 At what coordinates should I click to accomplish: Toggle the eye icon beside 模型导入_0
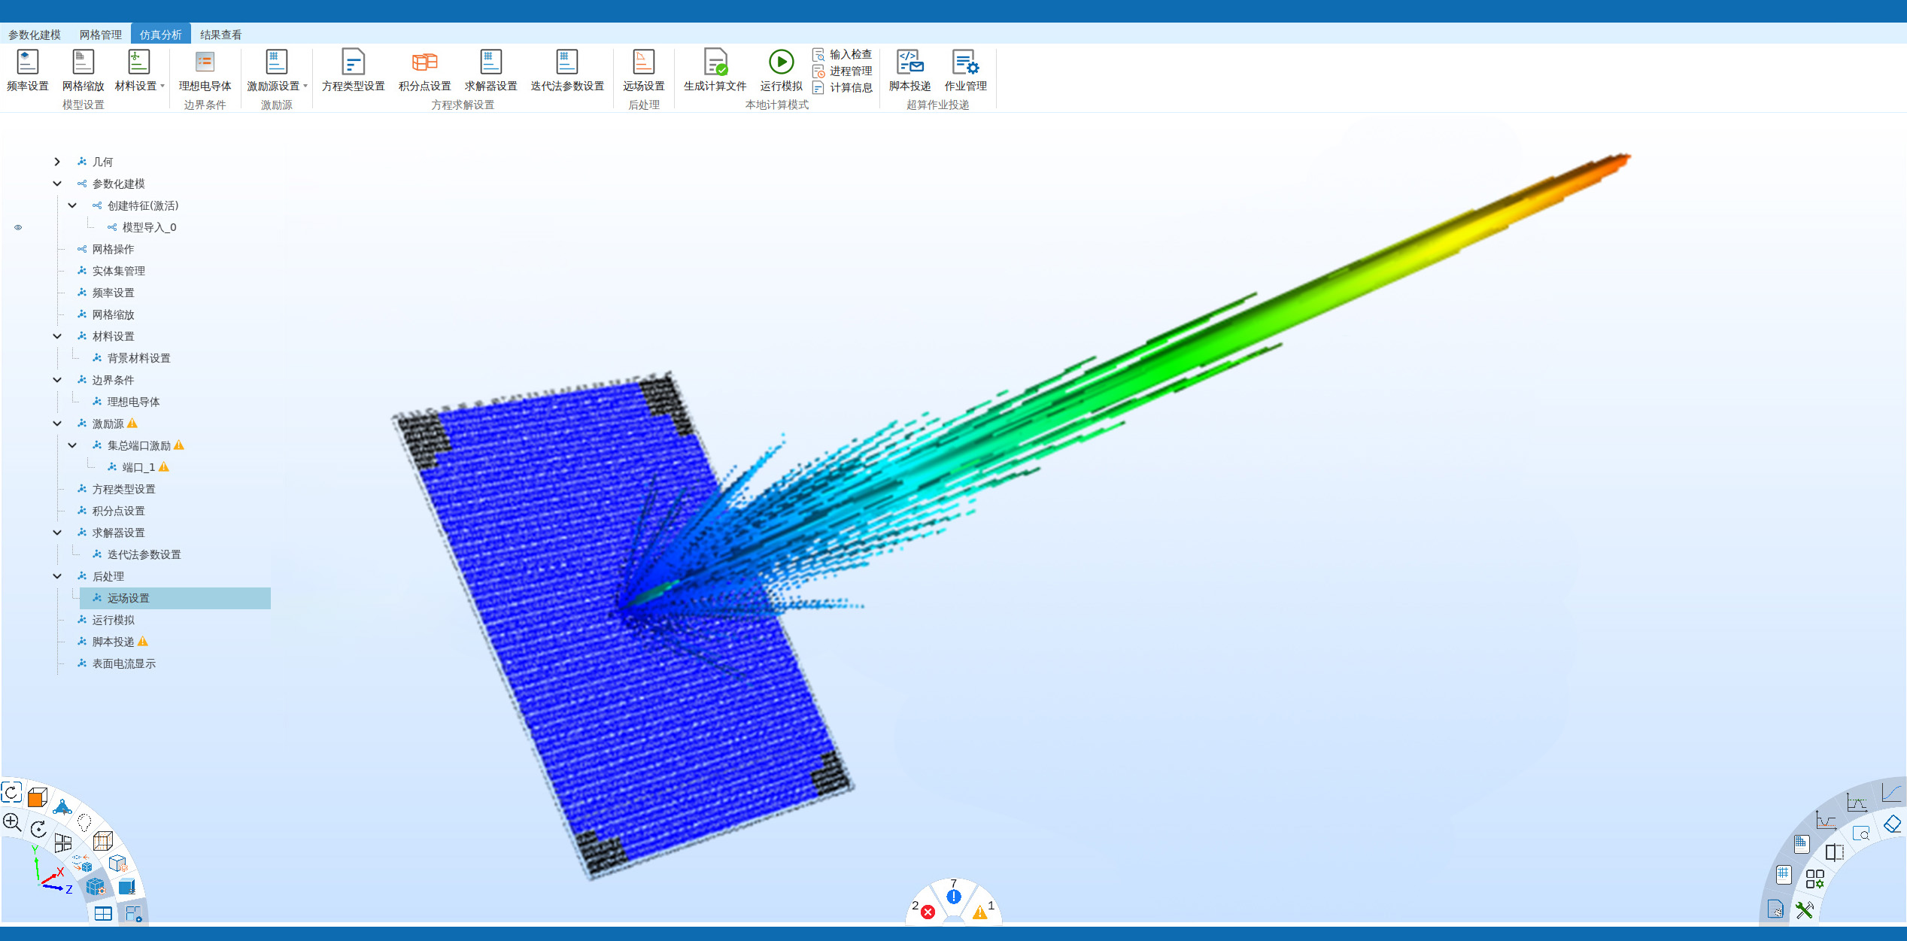[x=18, y=227]
